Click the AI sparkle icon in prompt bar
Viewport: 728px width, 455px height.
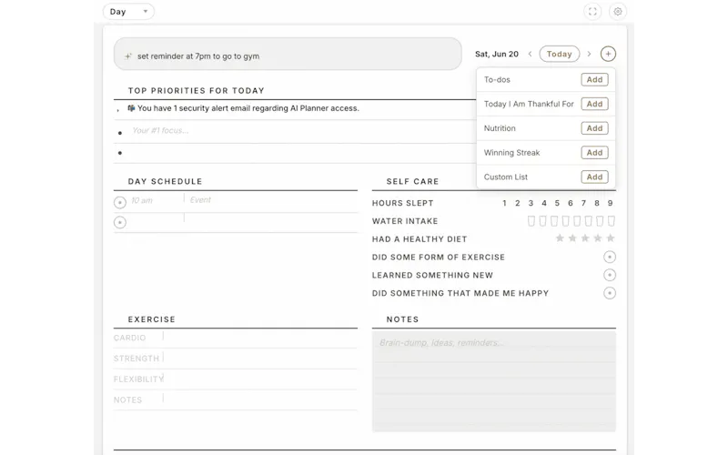pos(128,56)
